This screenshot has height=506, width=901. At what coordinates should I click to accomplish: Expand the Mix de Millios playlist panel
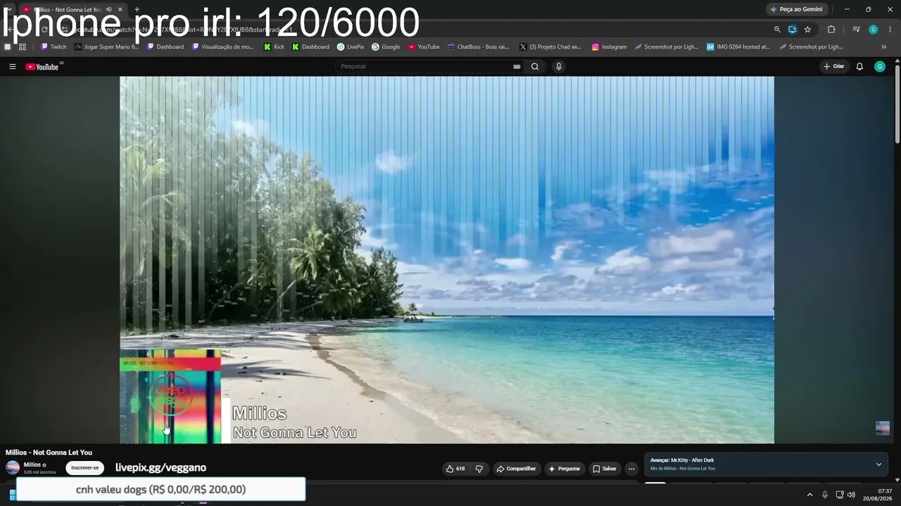pos(878,465)
